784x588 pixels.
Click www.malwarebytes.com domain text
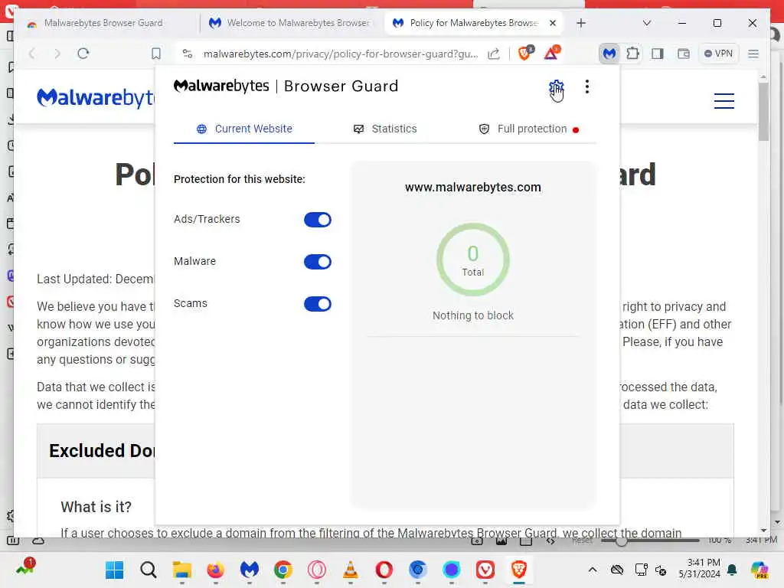pyautogui.click(x=473, y=187)
